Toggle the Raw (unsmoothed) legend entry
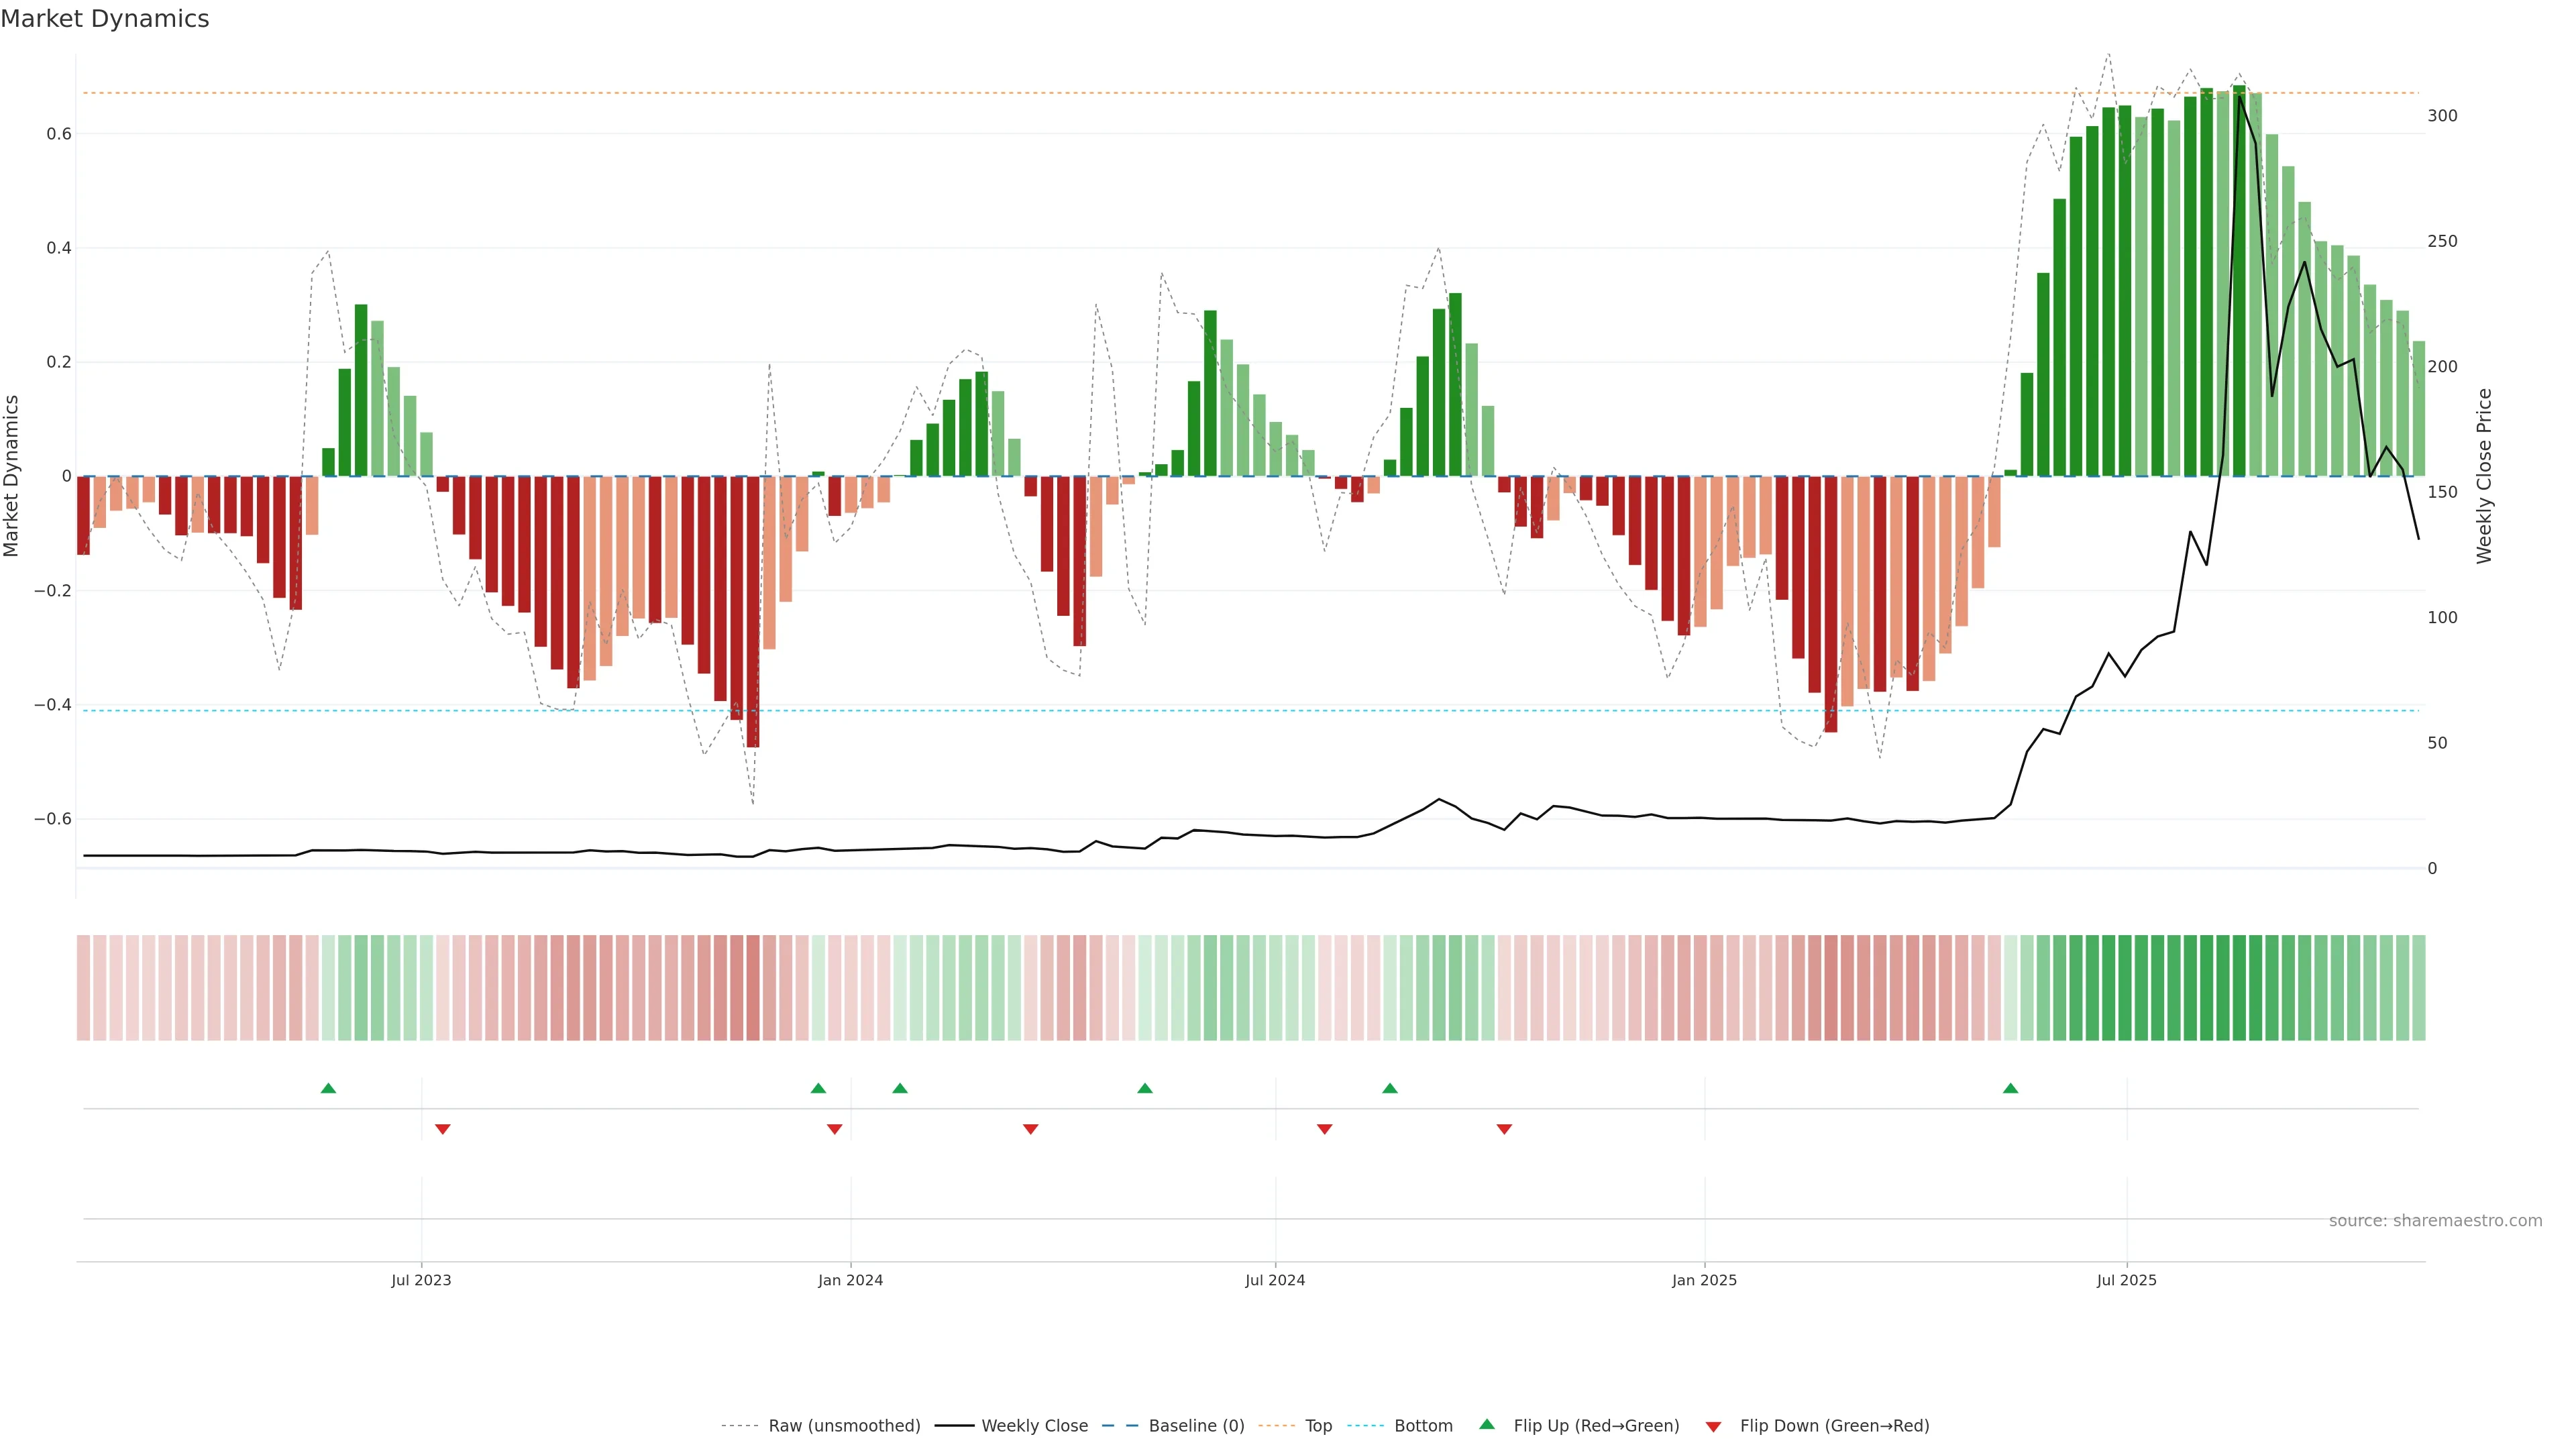Viewport: 2576px width, 1449px height. (x=844, y=1426)
